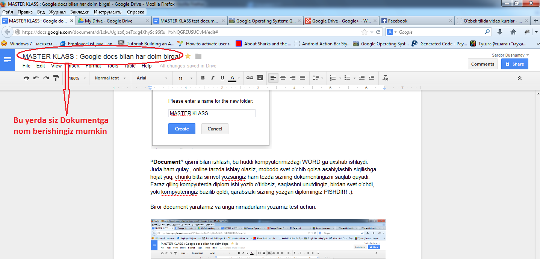This screenshot has width=540, height=259.
Task: Click the left indent marker on ruler
Action: coord(150,88)
